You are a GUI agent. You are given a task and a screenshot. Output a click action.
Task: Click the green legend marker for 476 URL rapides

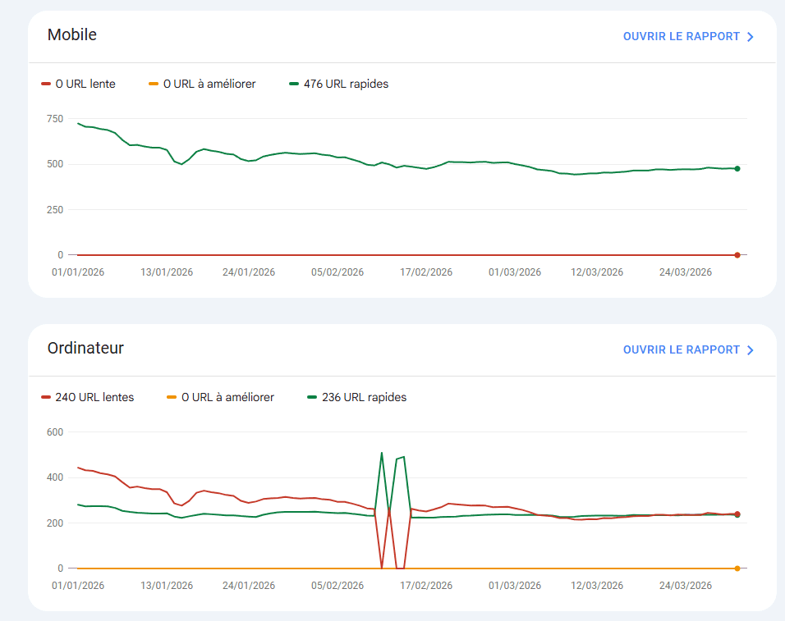click(x=293, y=84)
